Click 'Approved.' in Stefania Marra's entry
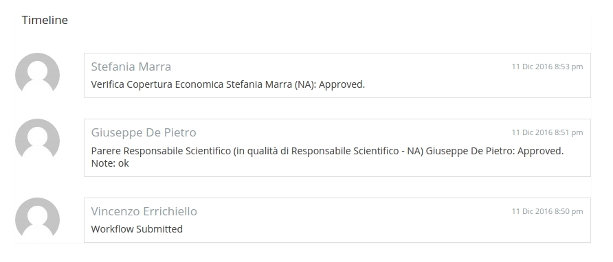 (x=342, y=85)
